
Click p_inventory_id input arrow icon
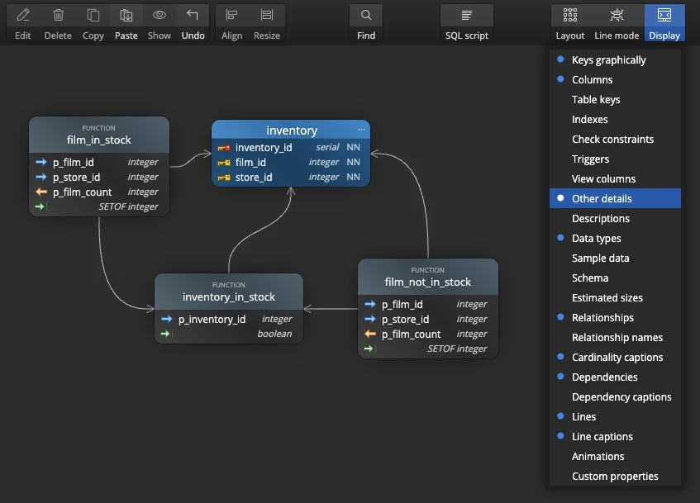166,319
